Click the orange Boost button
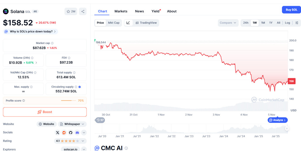The width and height of the screenshot is (301, 151). click(45, 112)
